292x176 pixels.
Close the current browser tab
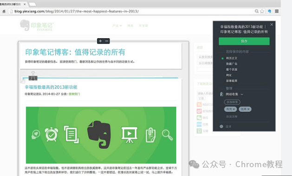click(25, 4)
